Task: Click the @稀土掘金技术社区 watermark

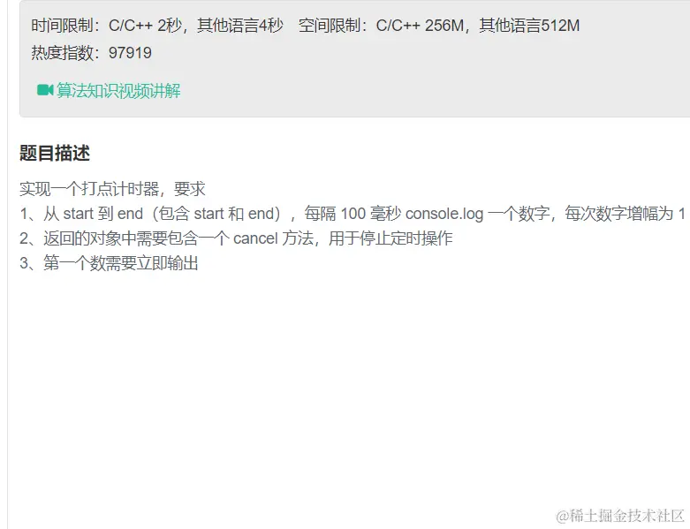Action: pos(620,516)
